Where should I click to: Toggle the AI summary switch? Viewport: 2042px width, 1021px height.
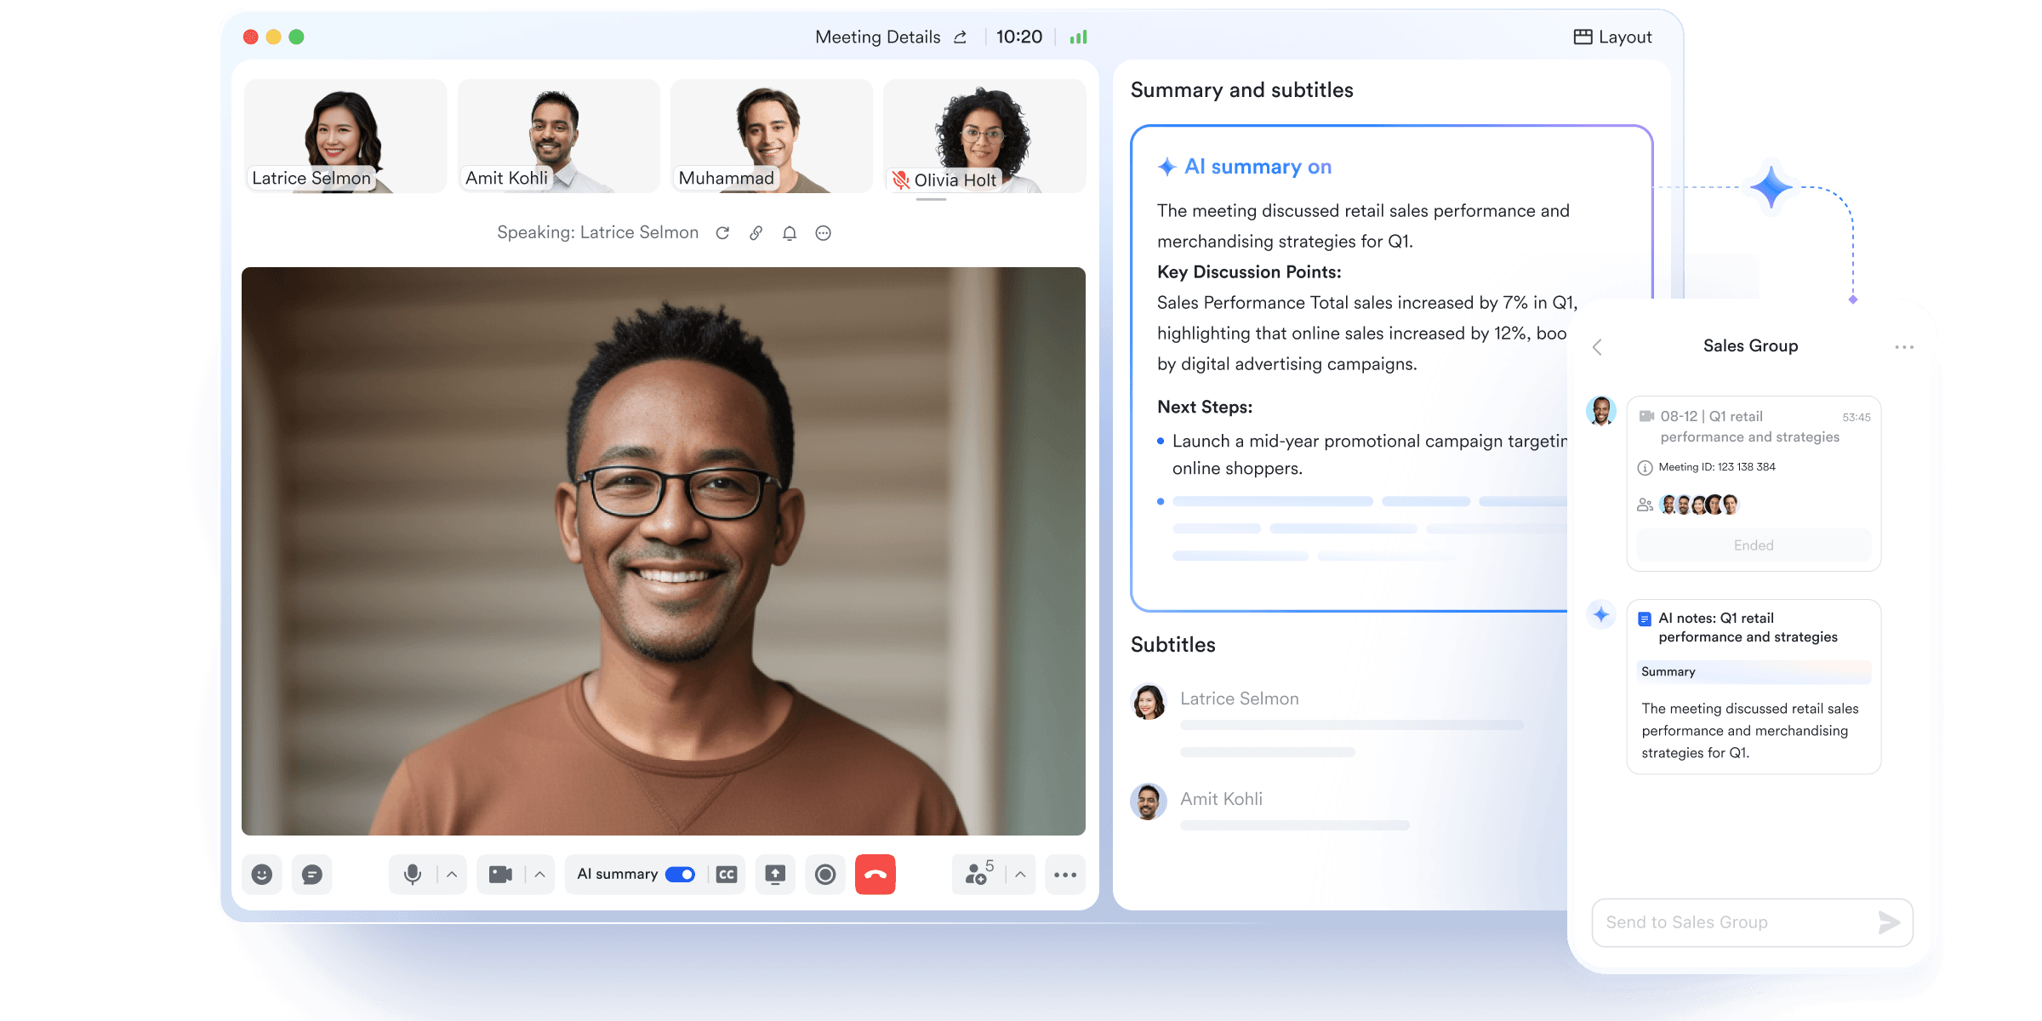pos(680,875)
